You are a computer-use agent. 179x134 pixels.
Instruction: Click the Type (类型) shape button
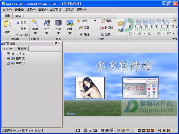84,28
